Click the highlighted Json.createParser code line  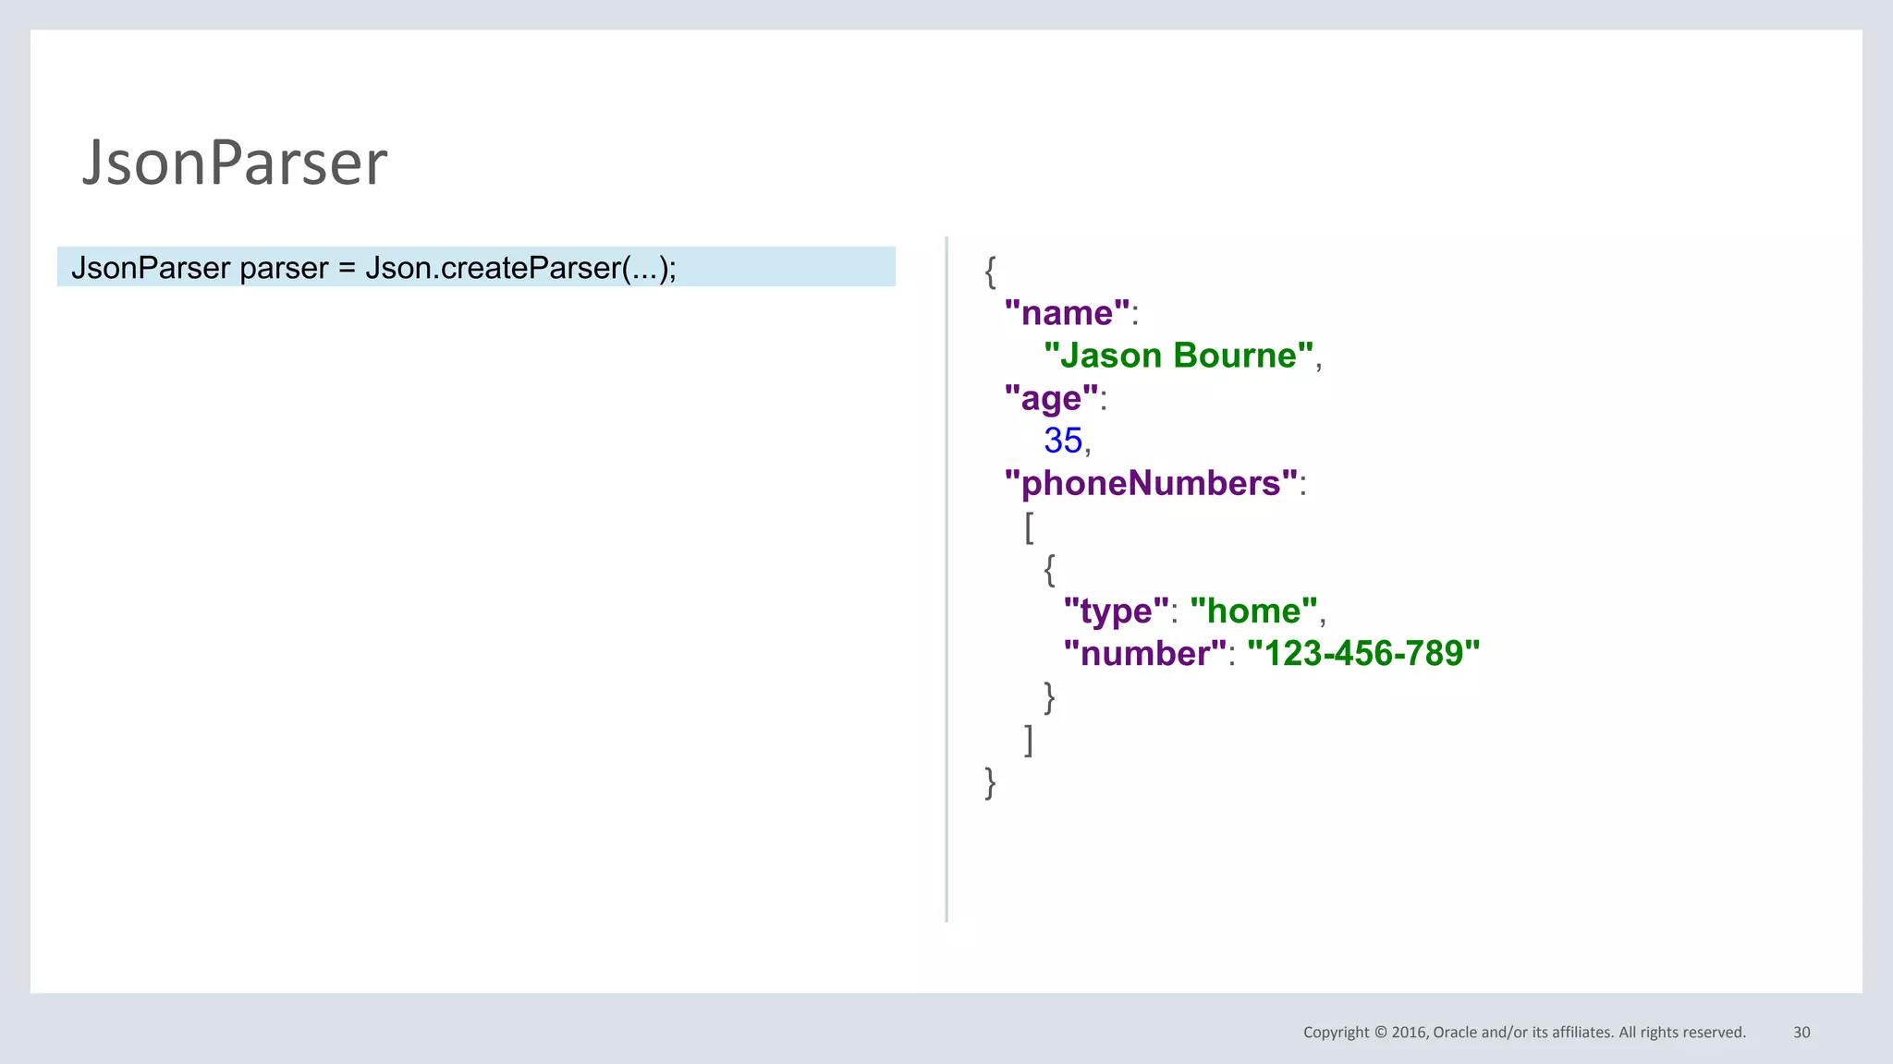pos(373,268)
